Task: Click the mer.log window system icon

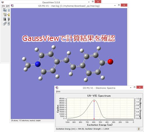Action: pyautogui.click(x=12, y=6)
